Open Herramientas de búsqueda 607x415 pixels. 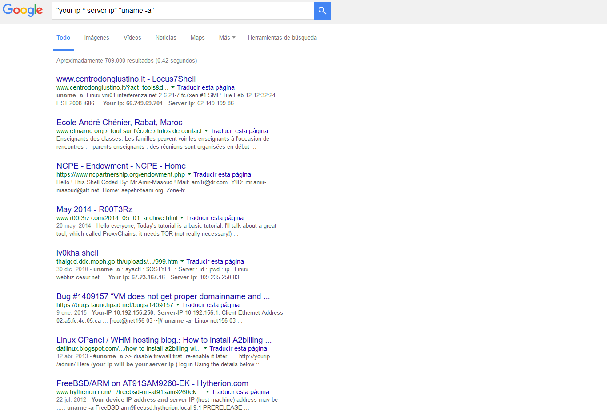tap(282, 38)
